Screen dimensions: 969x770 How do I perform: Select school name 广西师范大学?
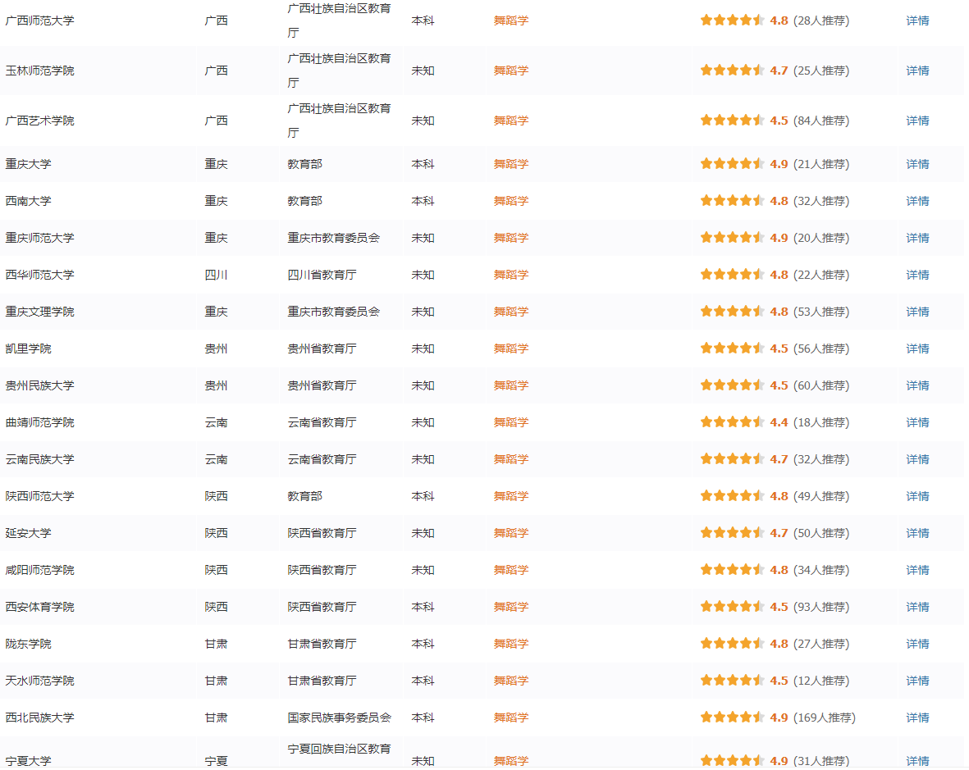(39, 21)
